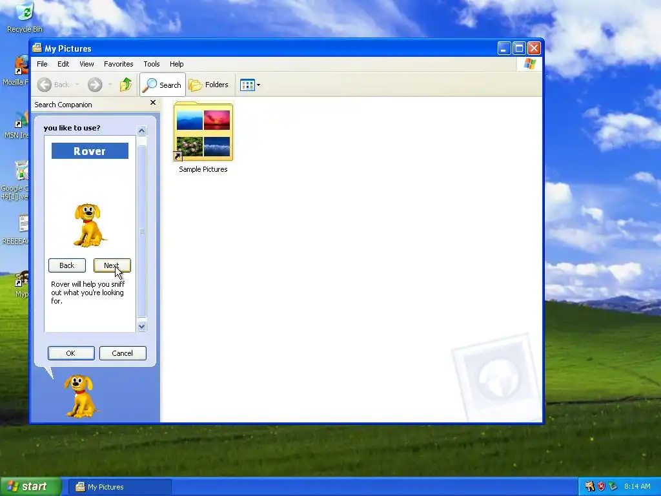Click the Sample Pictures label
Screen dimensions: 661x496
[x=203, y=169]
